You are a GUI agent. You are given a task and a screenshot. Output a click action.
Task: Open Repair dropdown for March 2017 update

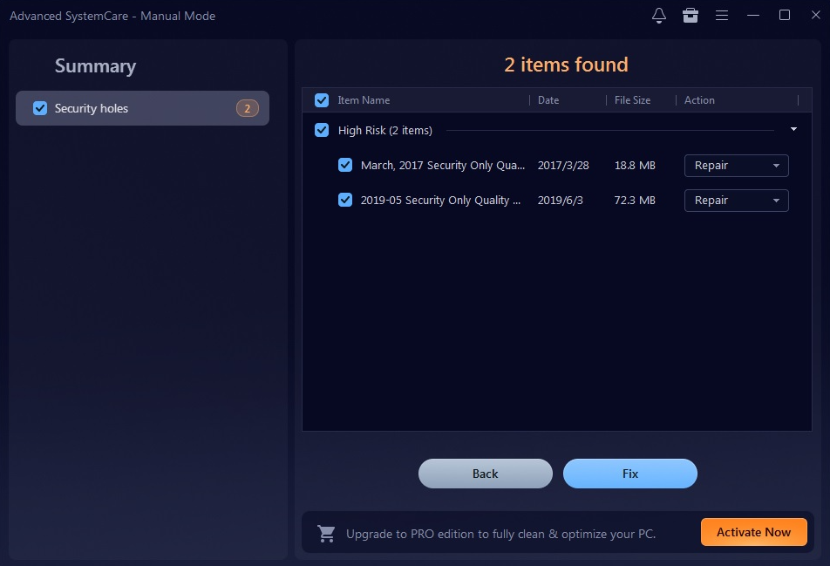[736, 166]
